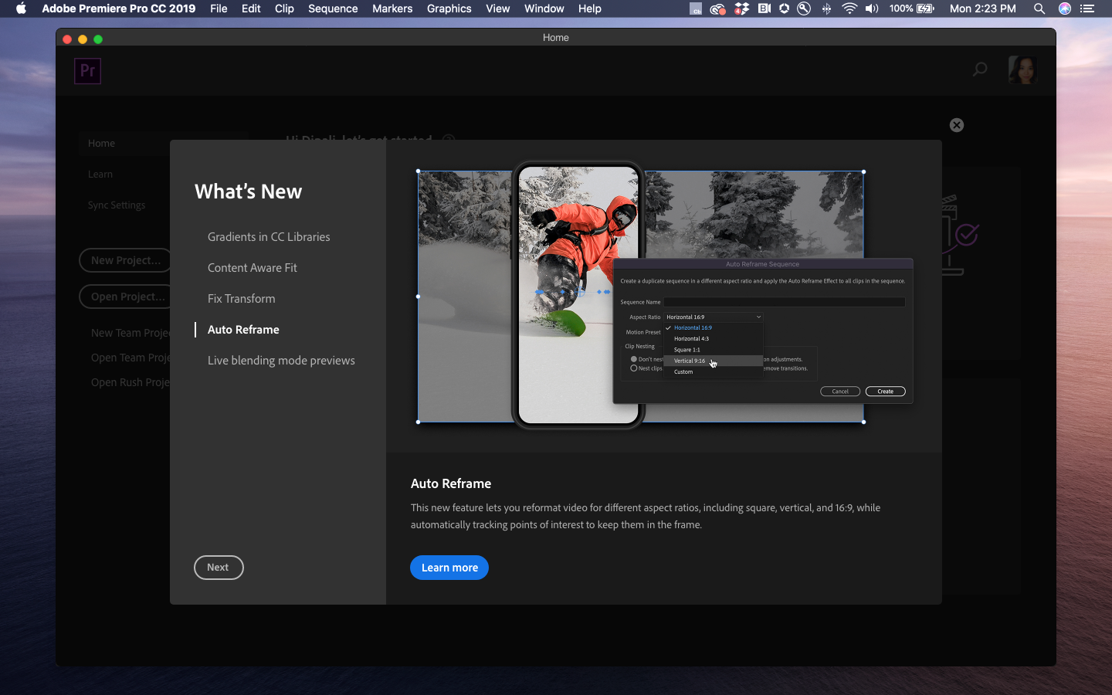Viewport: 1112px width, 695px height.
Task: Select Content Aware Fit item
Action: point(253,268)
